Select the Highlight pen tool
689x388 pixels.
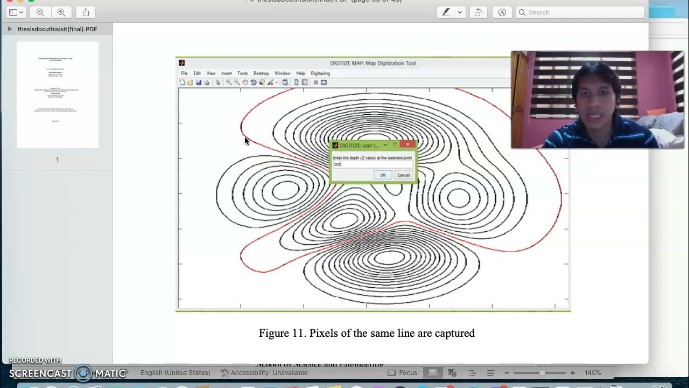(446, 12)
